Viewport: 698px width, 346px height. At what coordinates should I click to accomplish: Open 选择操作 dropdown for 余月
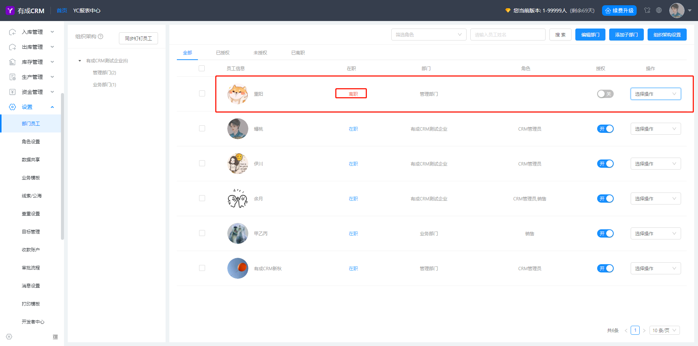(656, 199)
